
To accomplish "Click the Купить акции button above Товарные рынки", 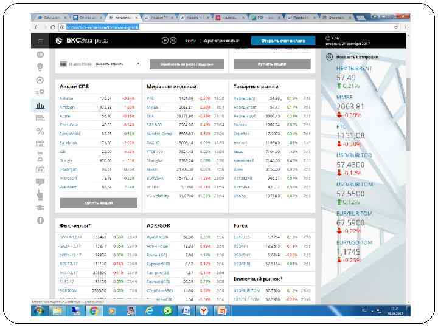I will click(x=272, y=64).
